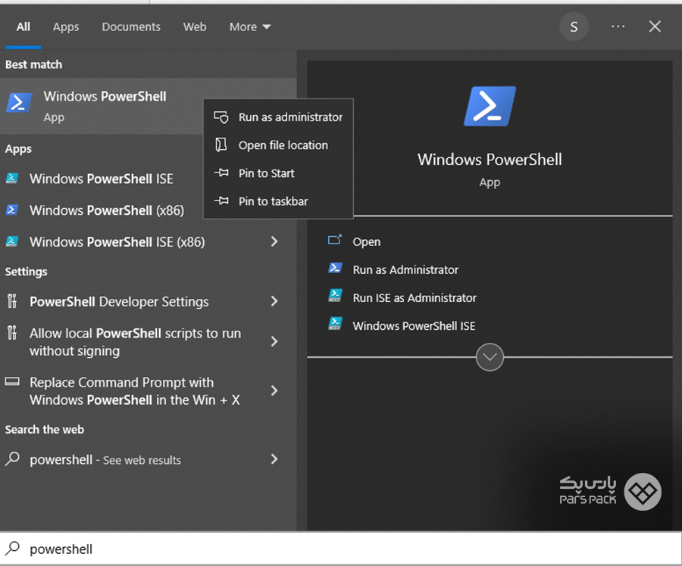Click the PowerShell Developer Settings tools icon
This screenshot has height=566, width=682.
11,301
